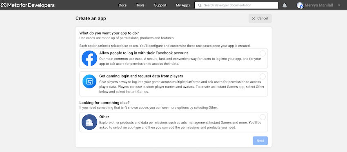Select Facebook login radio button

(x=262, y=53)
